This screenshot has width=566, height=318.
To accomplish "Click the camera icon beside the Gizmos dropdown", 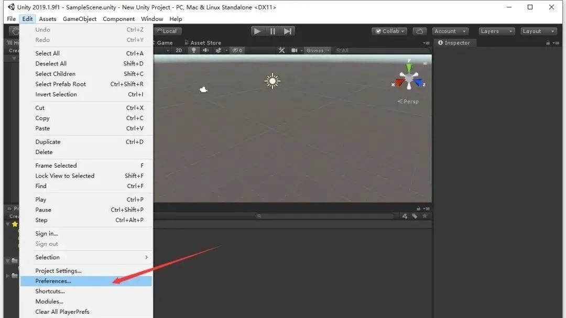I will [x=295, y=50].
